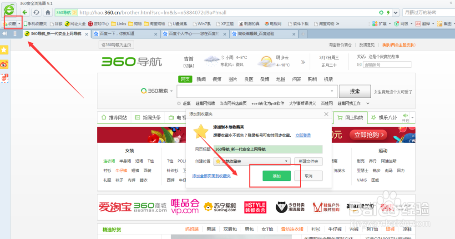This screenshot has width=455, height=239.
Task: Expand the address bar history dropdown
Action: [x=395, y=12]
